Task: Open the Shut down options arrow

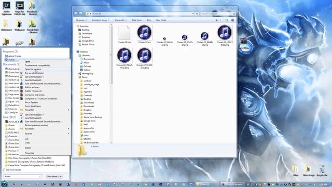Action: tap(61, 177)
